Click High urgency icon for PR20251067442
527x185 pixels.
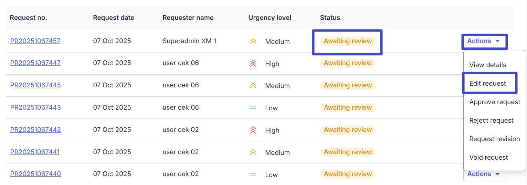(253, 130)
